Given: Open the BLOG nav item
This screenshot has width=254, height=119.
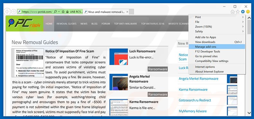Looking at the screenshot, I should (94, 24).
